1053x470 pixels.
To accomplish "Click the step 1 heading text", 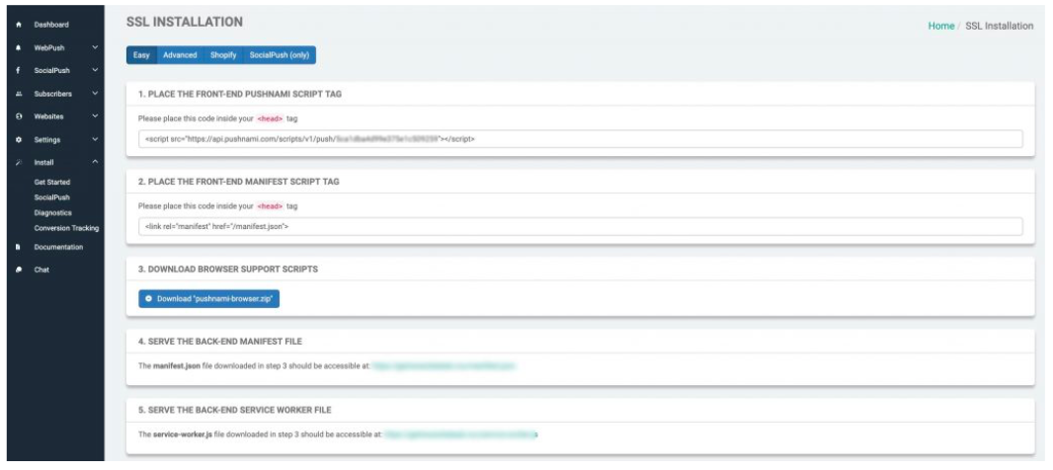I will tap(240, 94).
